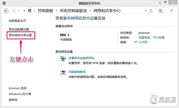Open Windows 防火墙 link
The image size is (179, 108).
(20, 94)
